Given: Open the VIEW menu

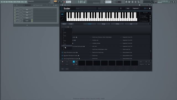Looking at the screenshot, I should [x=15, y=2].
